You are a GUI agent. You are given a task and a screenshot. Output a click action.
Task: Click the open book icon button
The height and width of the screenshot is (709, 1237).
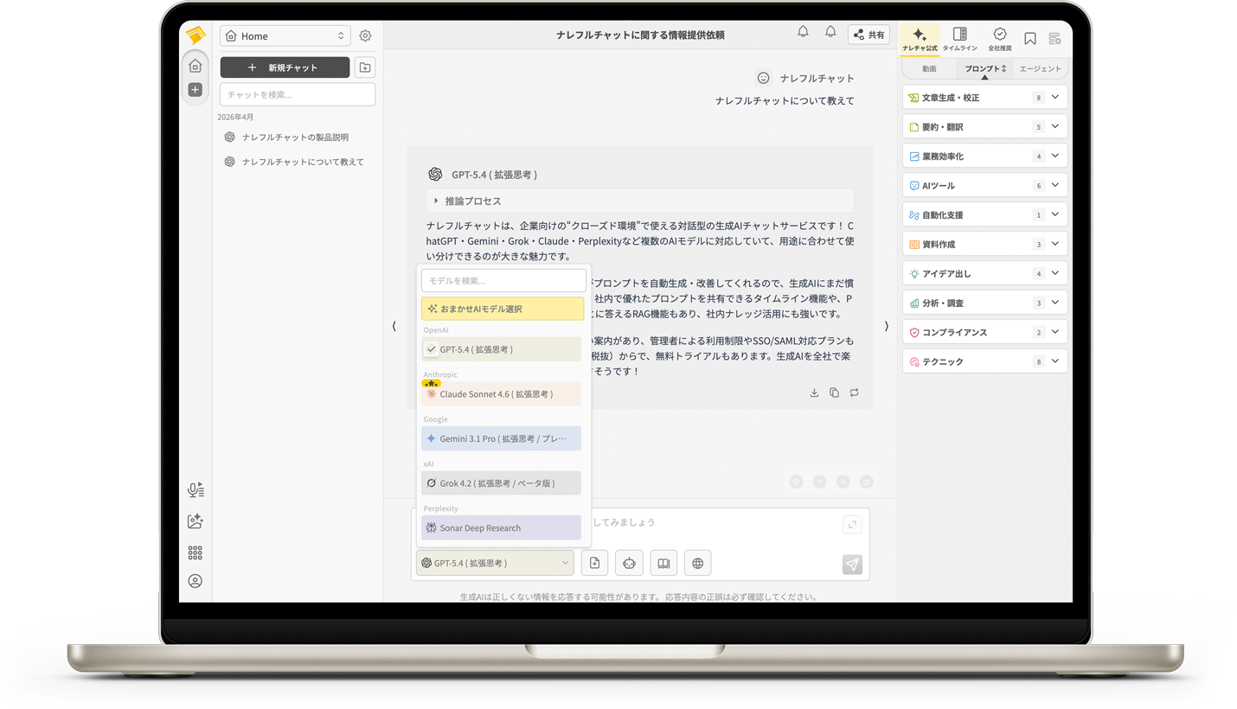click(663, 563)
